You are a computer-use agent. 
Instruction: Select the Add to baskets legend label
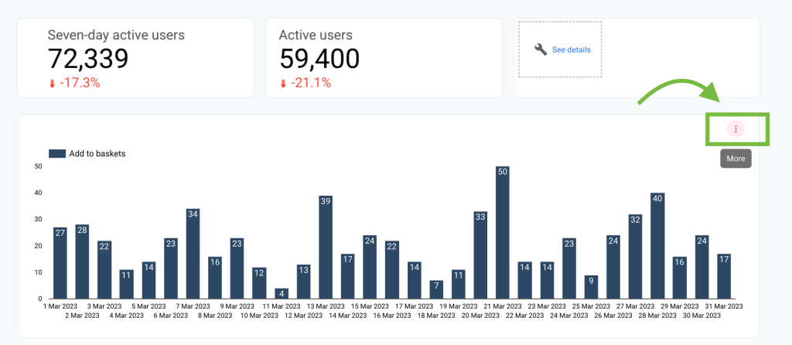[97, 154]
